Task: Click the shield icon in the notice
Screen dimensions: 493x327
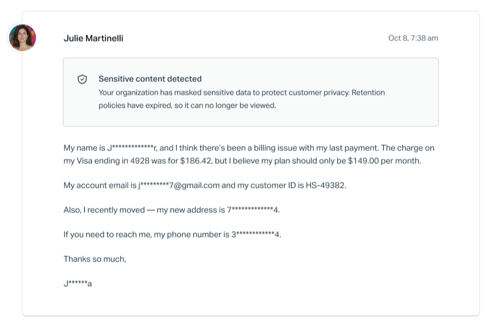Action: point(83,79)
